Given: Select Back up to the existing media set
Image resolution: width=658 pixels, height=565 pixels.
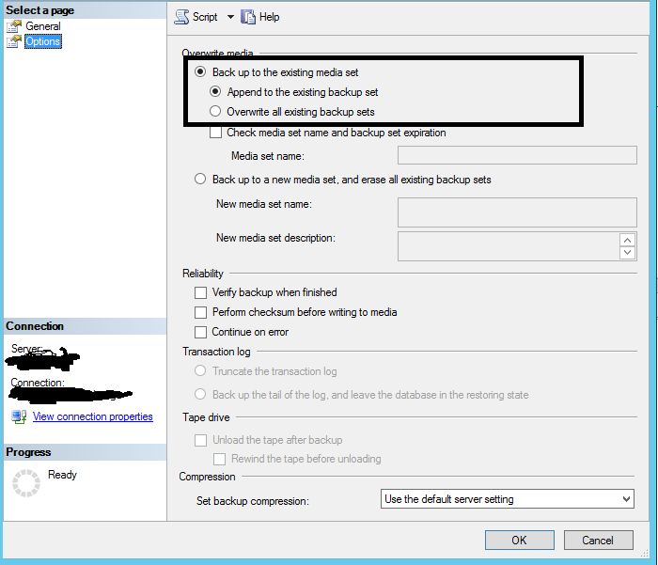Looking at the screenshot, I should 200,71.
